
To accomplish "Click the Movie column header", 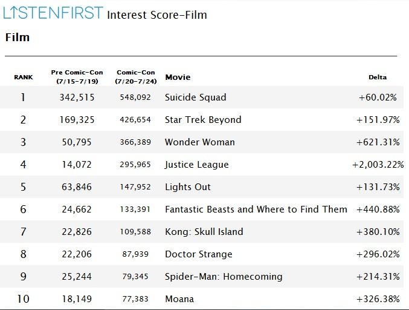I will tap(178, 77).
